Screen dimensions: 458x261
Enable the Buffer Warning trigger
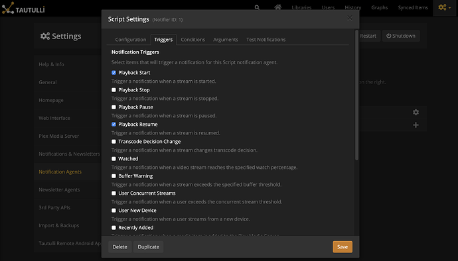pos(114,176)
